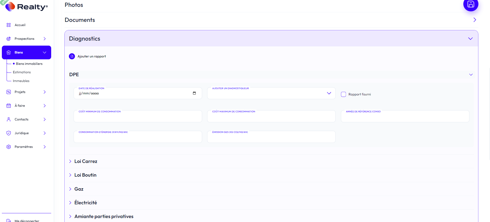The image size is (490, 222).
Task: Click the À faire calendar icon
Action: tap(9, 106)
